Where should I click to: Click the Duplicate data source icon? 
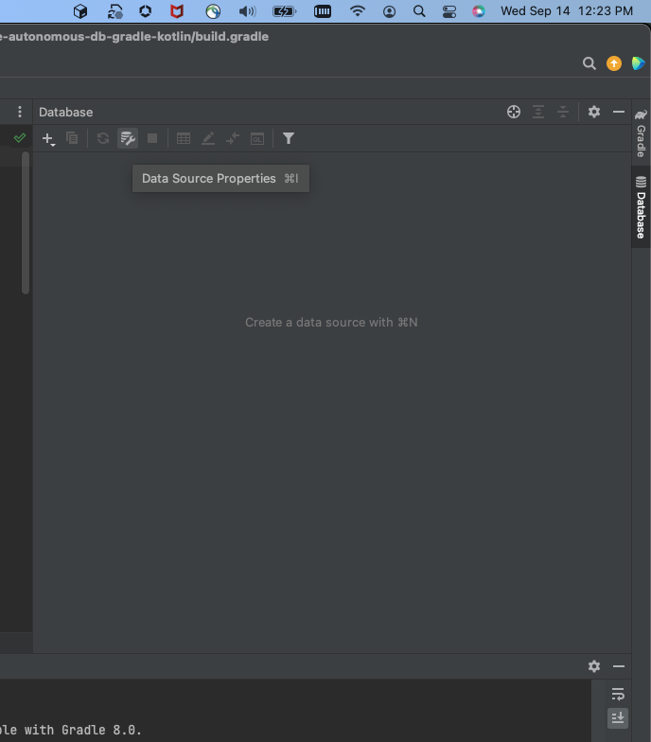tap(72, 138)
